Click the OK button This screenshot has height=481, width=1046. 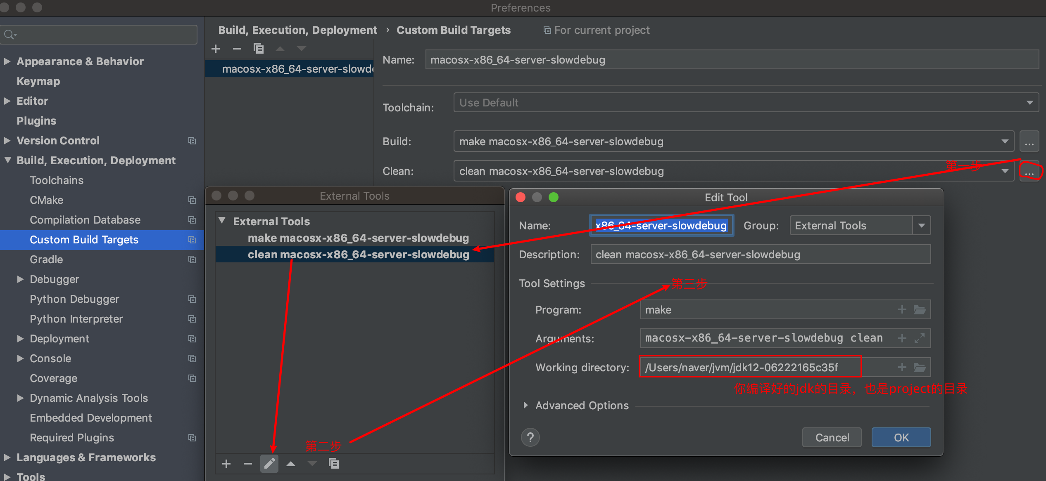(901, 437)
